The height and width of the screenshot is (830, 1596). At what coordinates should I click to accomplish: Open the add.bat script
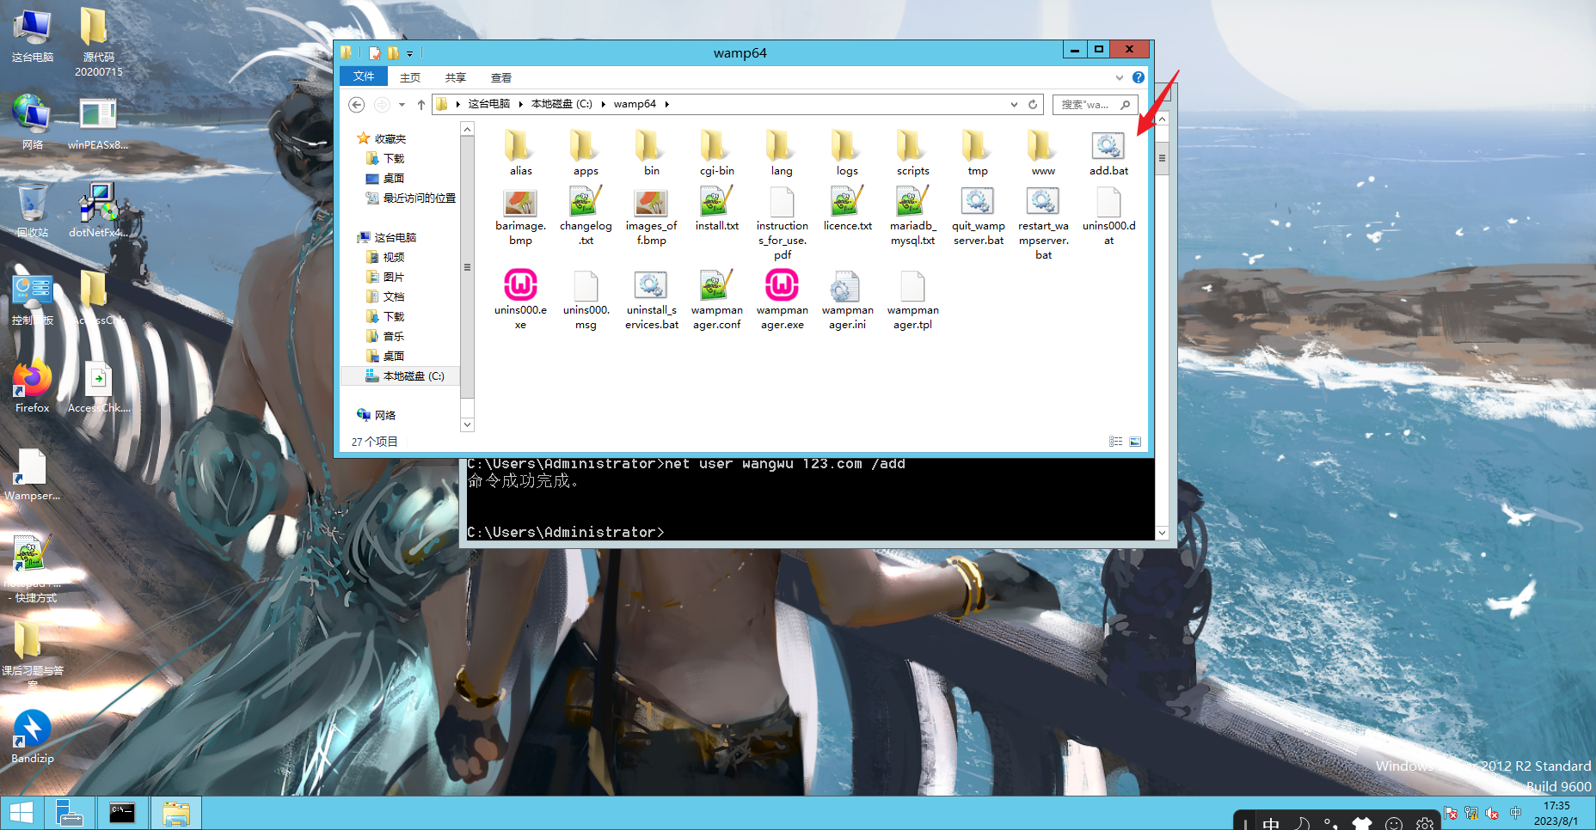click(x=1108, y=148)
